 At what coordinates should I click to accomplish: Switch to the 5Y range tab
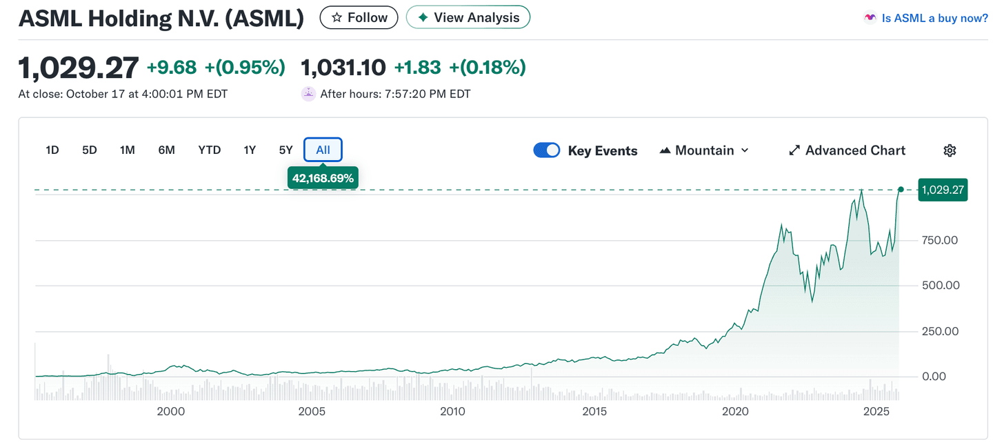click(285, 150)
